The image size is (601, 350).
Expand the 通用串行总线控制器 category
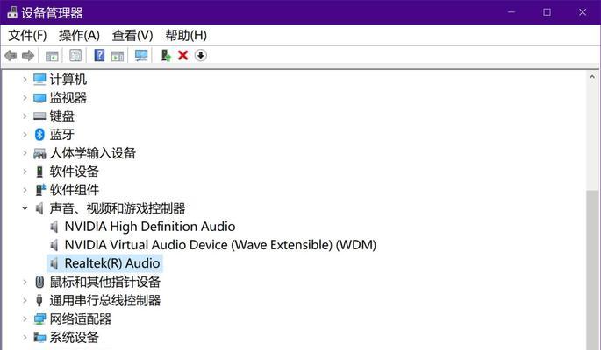point(25,300)
